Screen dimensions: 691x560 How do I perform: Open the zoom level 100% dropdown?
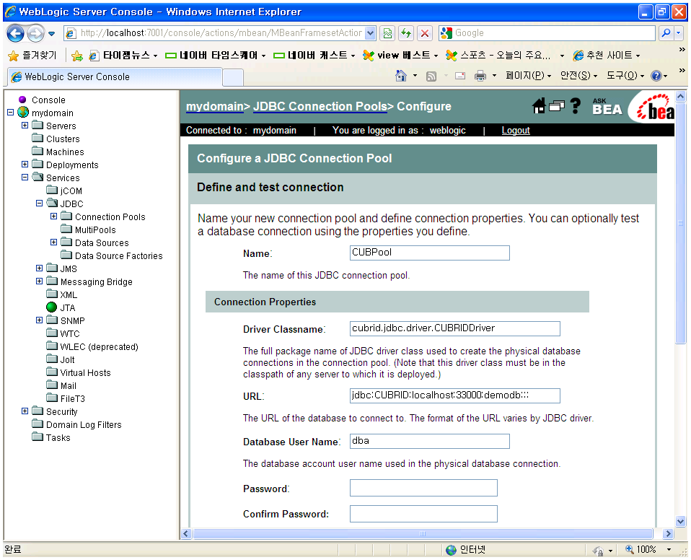[669, 550]
